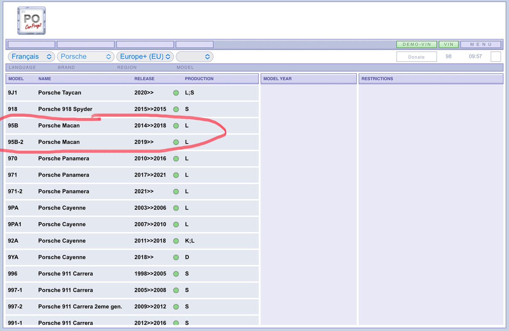
Task: Click the RESTRICTIONS panel header
Action: click(x=431, y=79)
